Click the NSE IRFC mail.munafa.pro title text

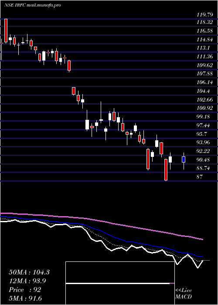(33, 5)
